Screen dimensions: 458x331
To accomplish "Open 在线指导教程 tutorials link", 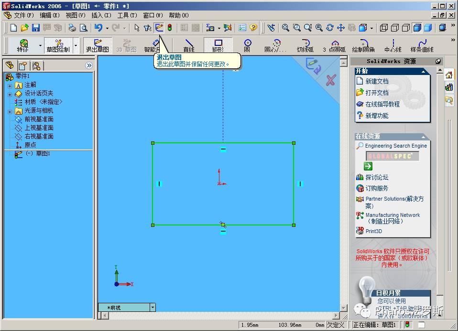I will click(x=382, y=104).
